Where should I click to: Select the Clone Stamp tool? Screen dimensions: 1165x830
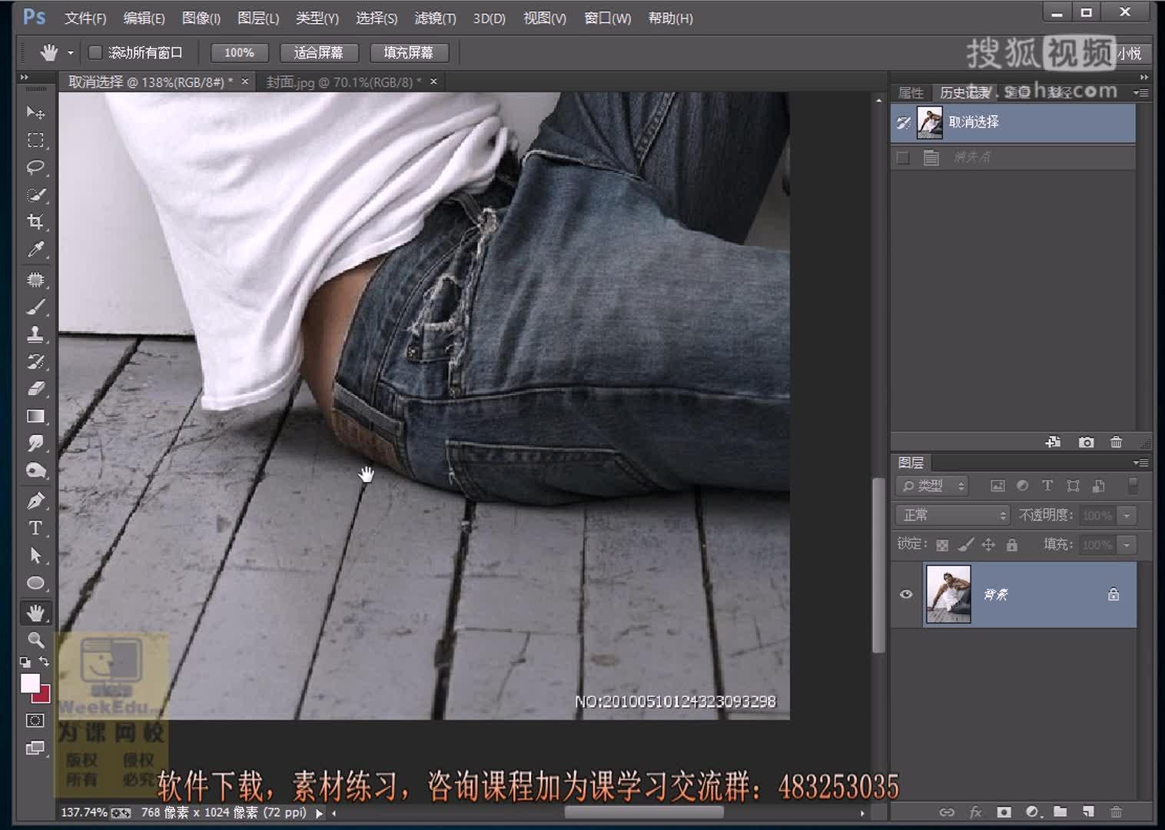click(x=35, y=335)
